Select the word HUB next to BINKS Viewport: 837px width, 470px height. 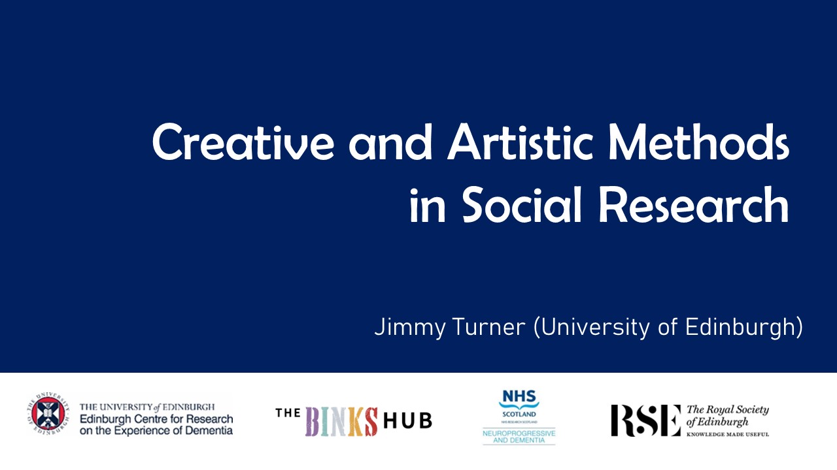tap(409, 419)
